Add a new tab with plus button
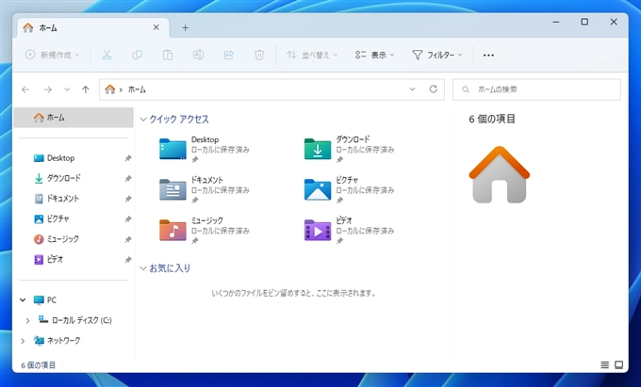Image resolution: width=641 pixels, height=387 pixels. [185, 27]
